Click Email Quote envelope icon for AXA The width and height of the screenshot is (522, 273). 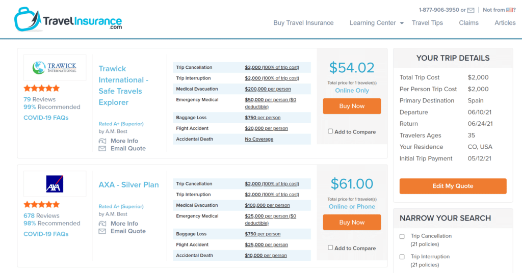pos(102,231)
